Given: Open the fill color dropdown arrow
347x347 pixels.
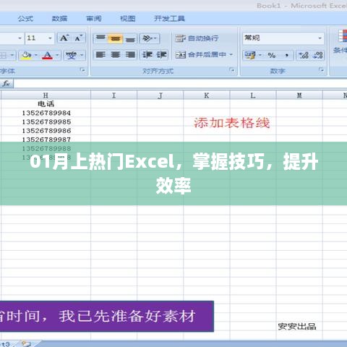Looking at the screenshot, I should (x=36, y=56).
